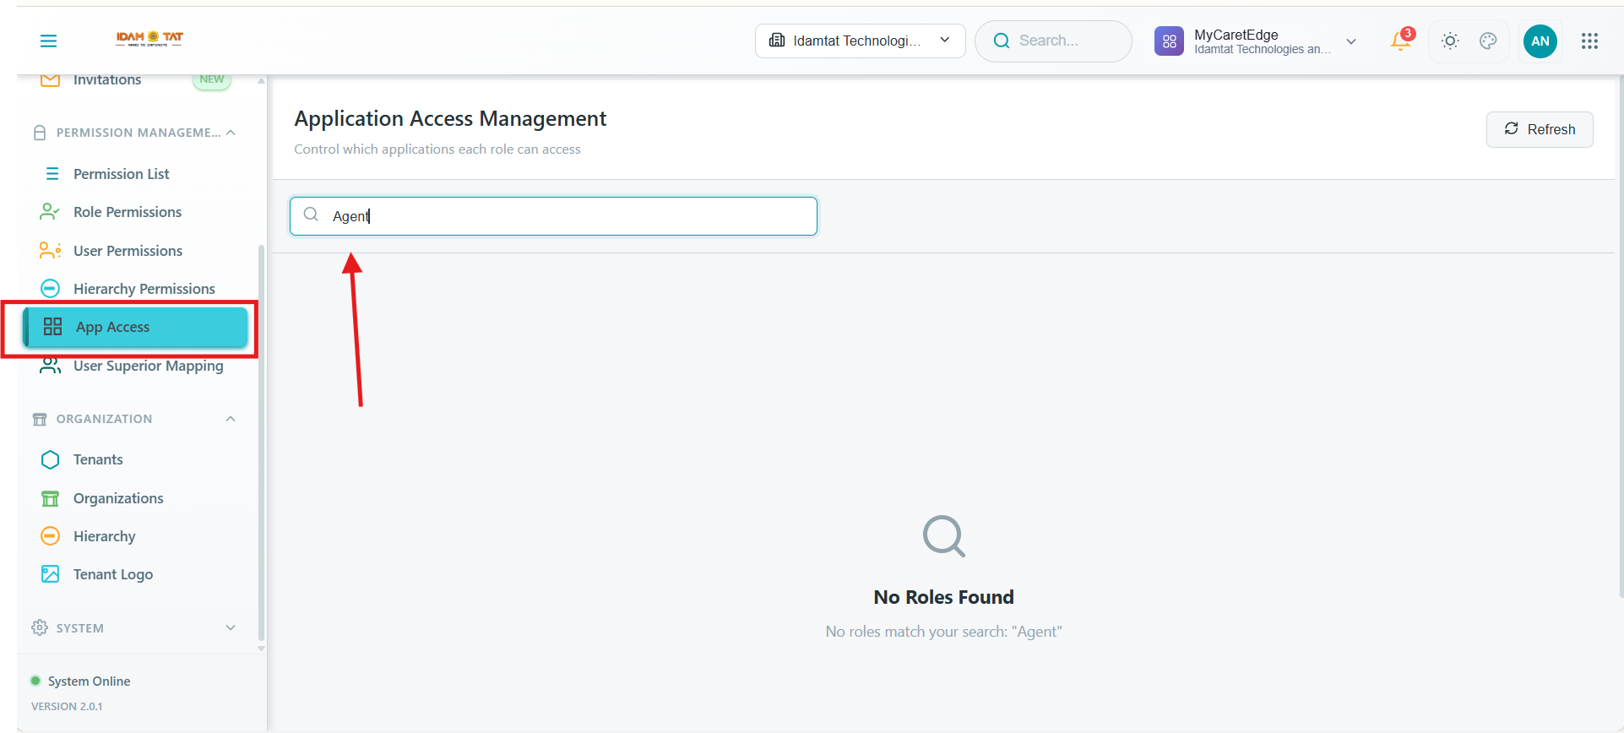
Task: Click the User Superior Mapping users icon
Action: click(x=51, y=366)
